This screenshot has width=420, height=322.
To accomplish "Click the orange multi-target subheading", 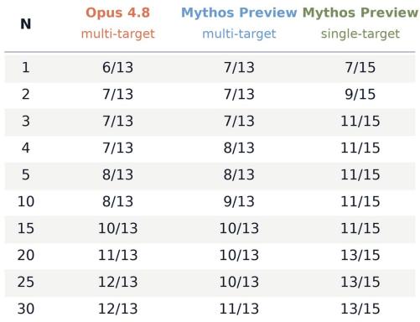I will tap(117, 34).
